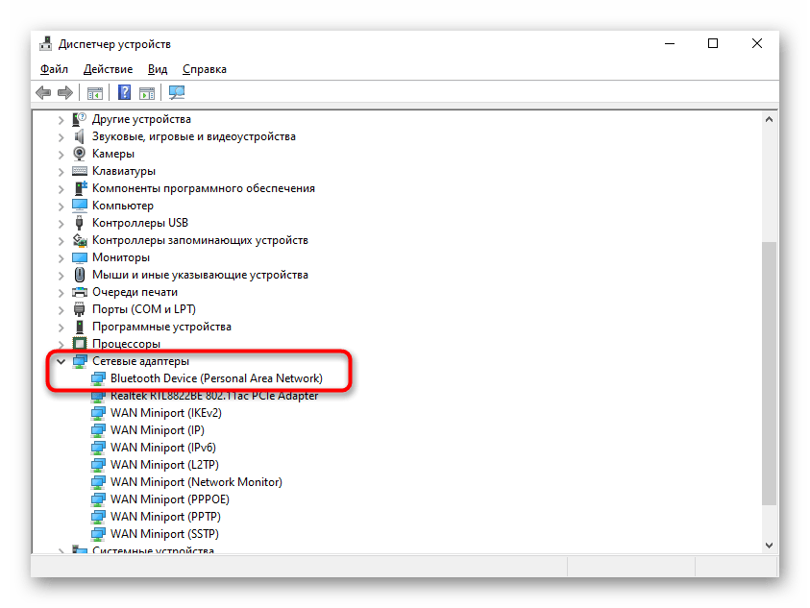810x608 pixels.
Task: Open the Help toolbar icon with question mark
Action: [125, 93]
